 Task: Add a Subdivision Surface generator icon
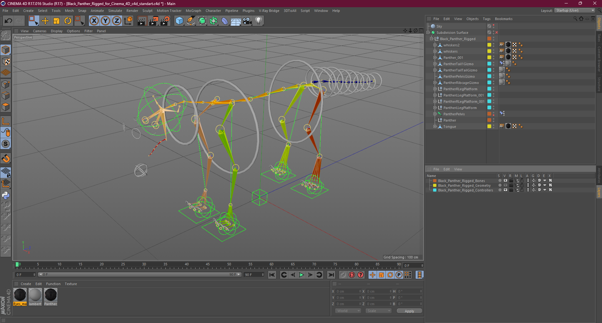pos(202,21)
